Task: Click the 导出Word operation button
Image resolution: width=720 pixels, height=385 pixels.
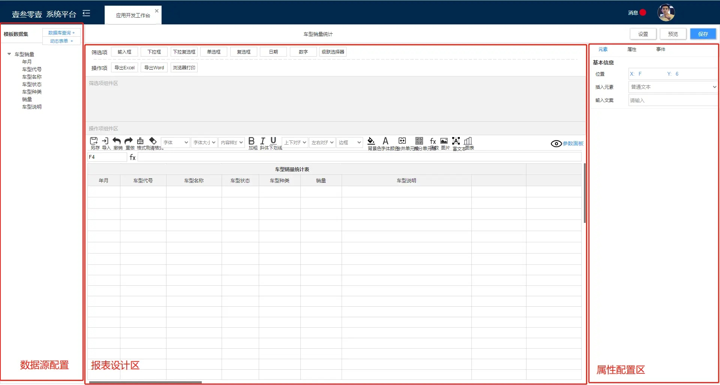Action: (x=154, y=68)
